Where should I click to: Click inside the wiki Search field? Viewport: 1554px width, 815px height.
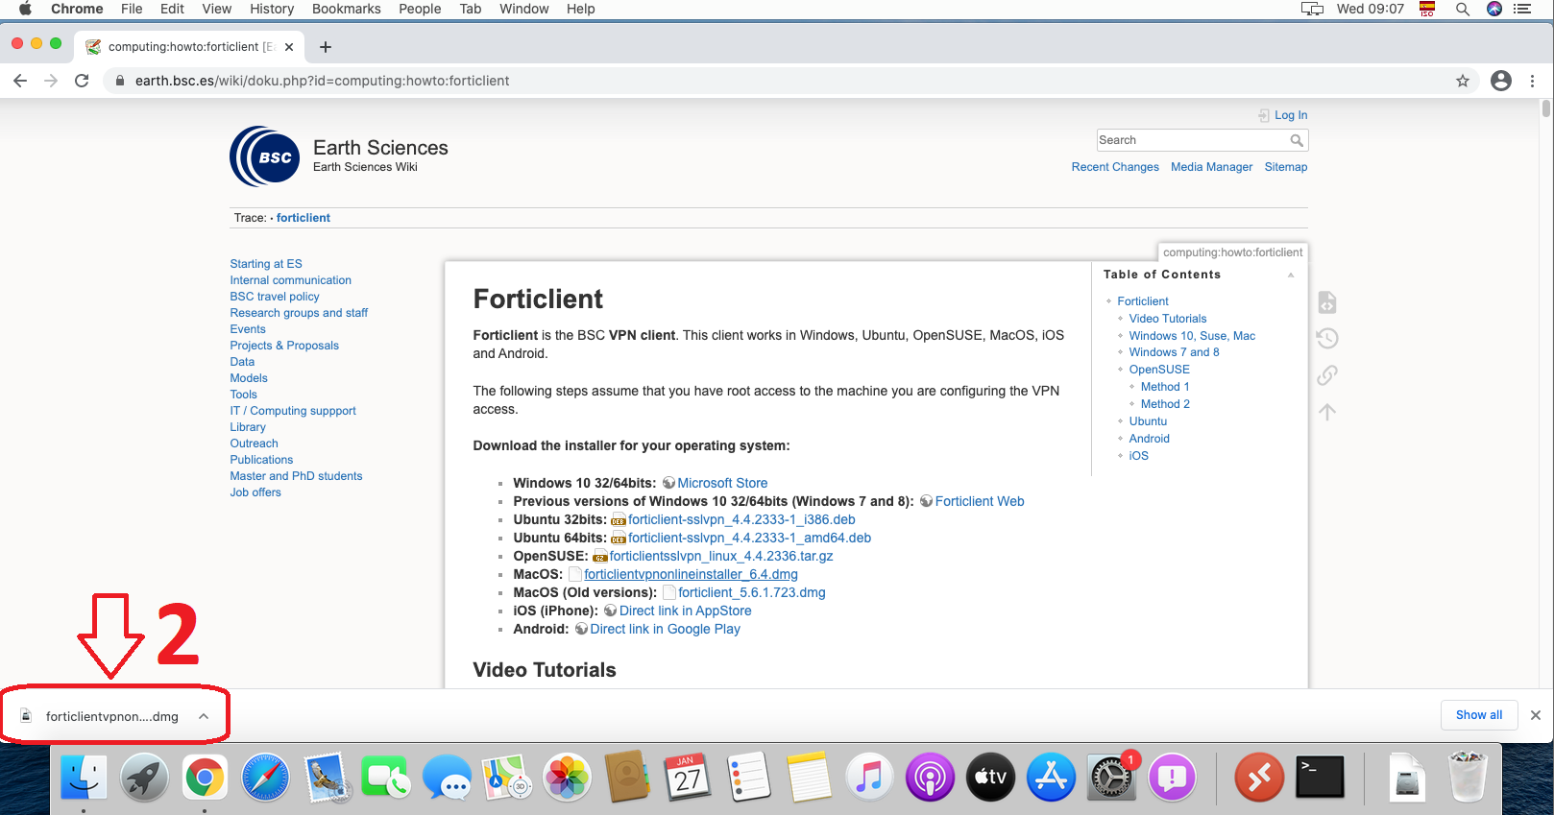(x=1191, y=140)
